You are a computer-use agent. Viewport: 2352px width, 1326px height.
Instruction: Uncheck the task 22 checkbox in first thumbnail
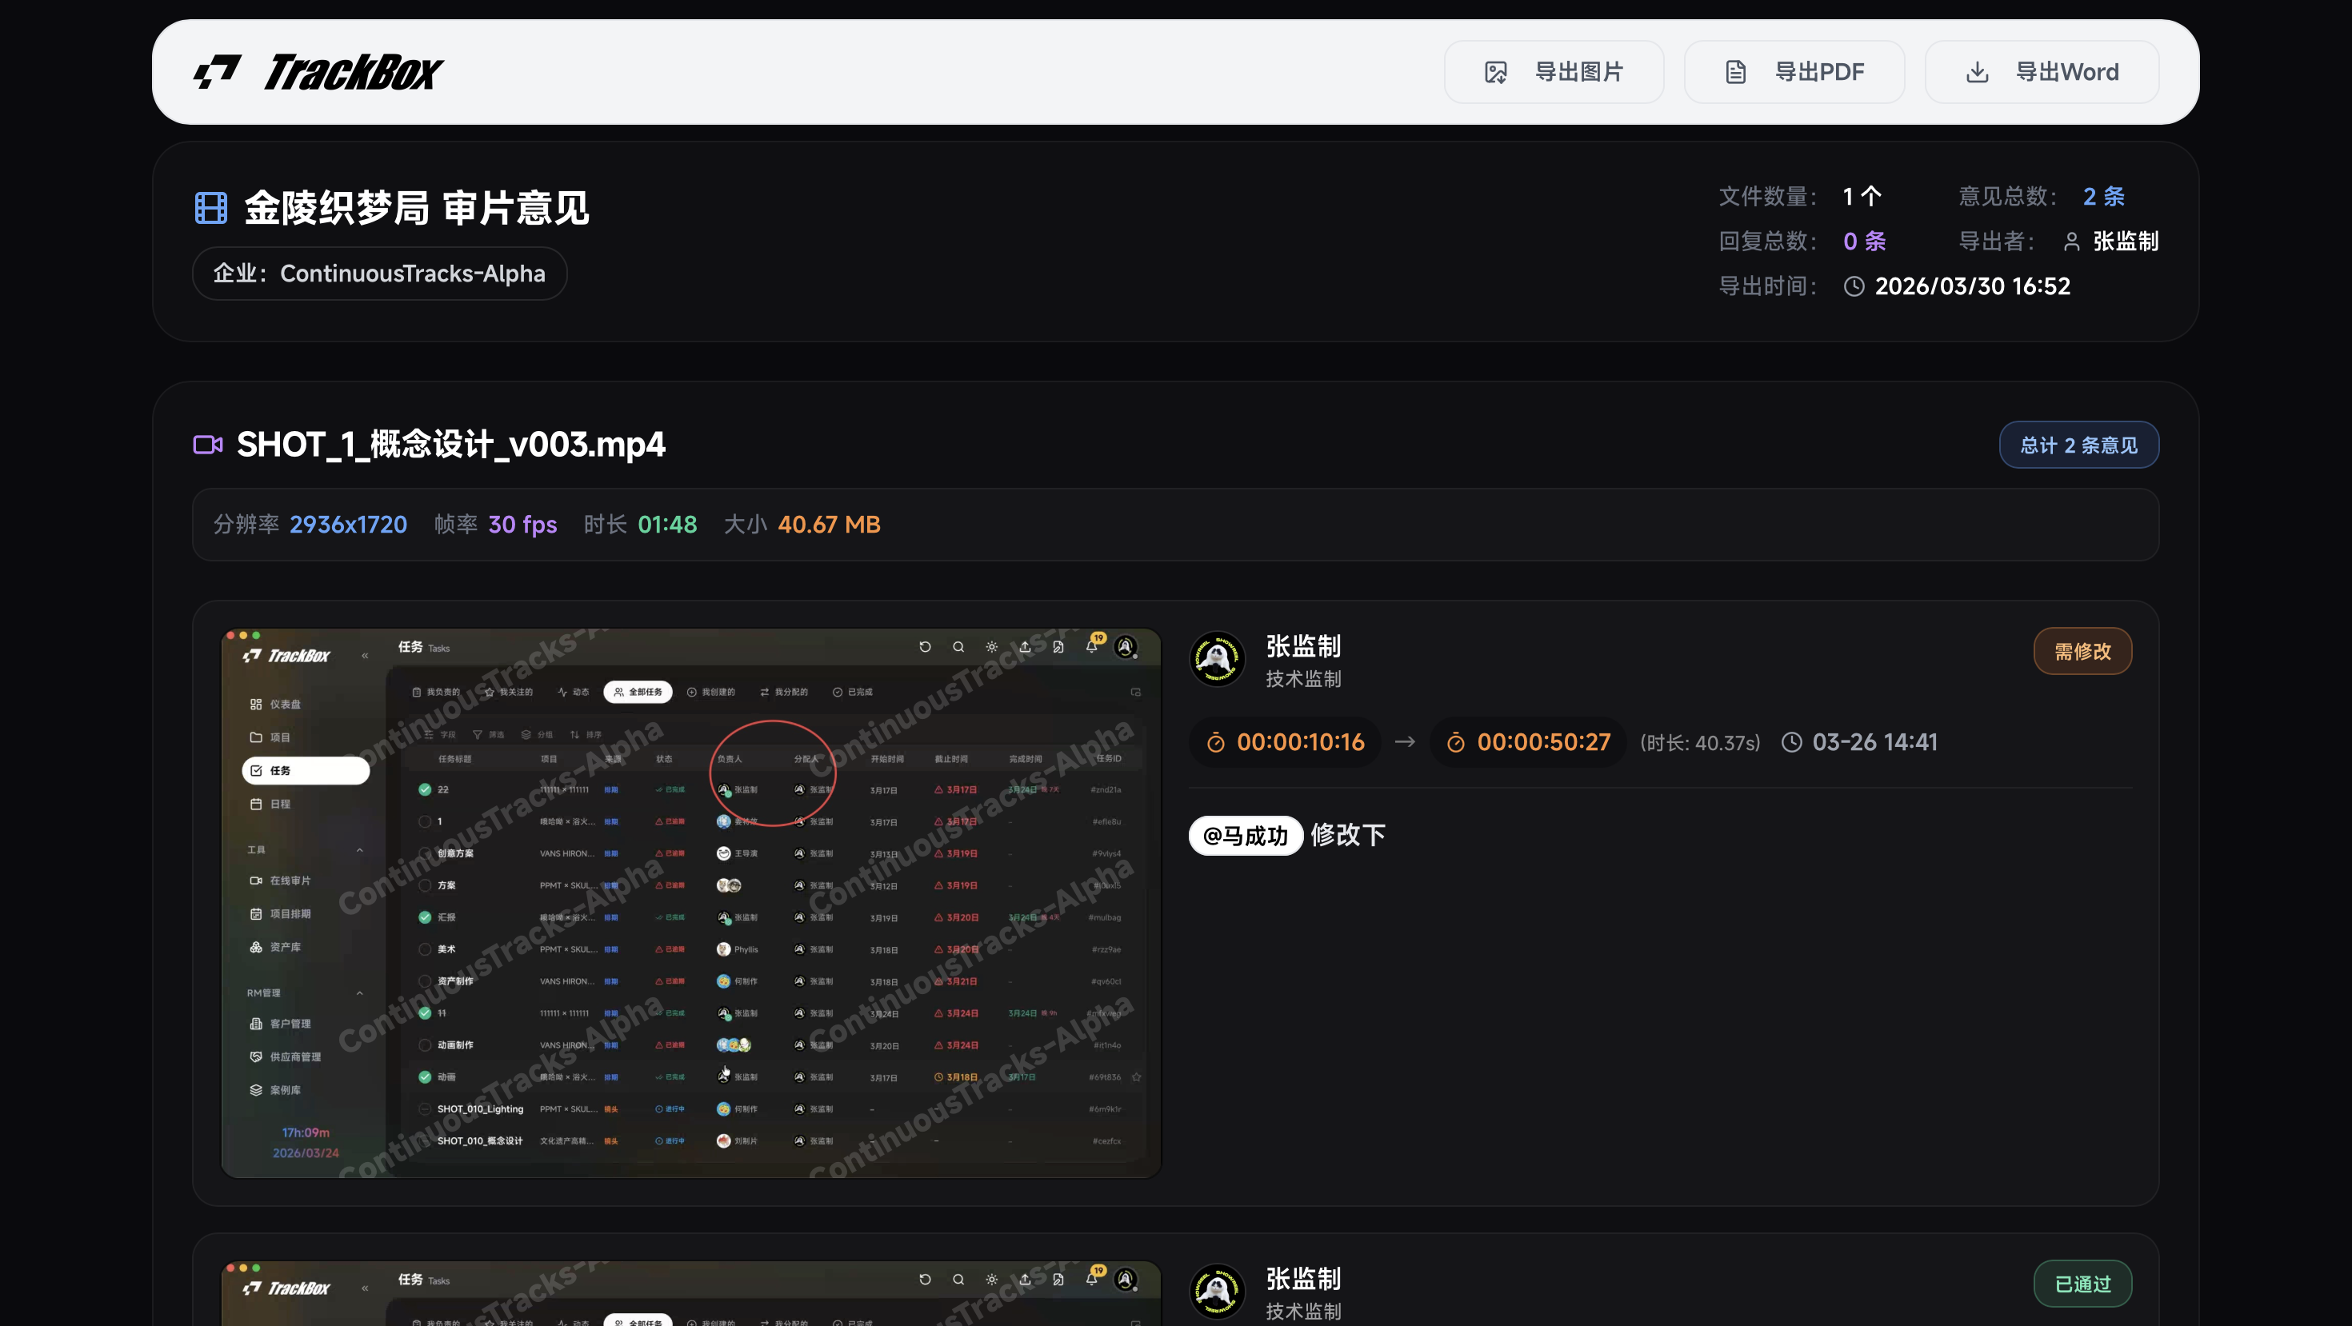[425, 789]
